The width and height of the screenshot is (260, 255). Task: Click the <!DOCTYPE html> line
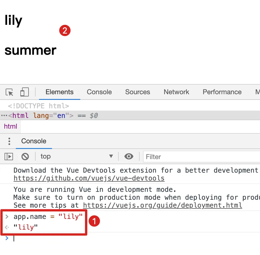(x=38, y=106)
